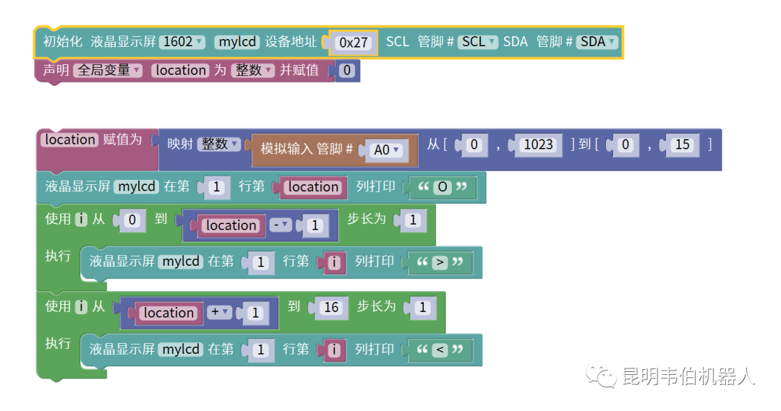
Task: Open the SDA pin dropdown
Action: (597, 42)
